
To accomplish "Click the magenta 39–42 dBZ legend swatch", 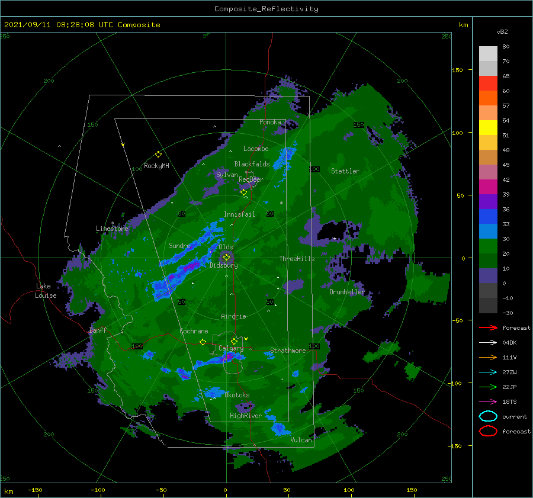I will (x=488, y=187).
